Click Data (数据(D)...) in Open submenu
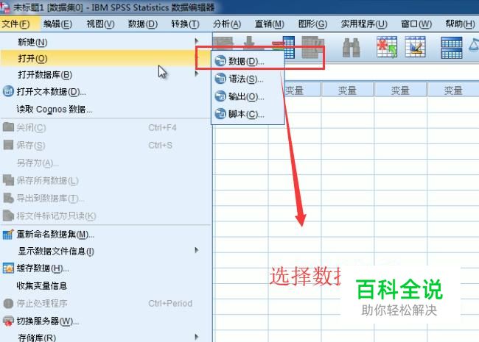The image size is (479, 342). (248, 61)
